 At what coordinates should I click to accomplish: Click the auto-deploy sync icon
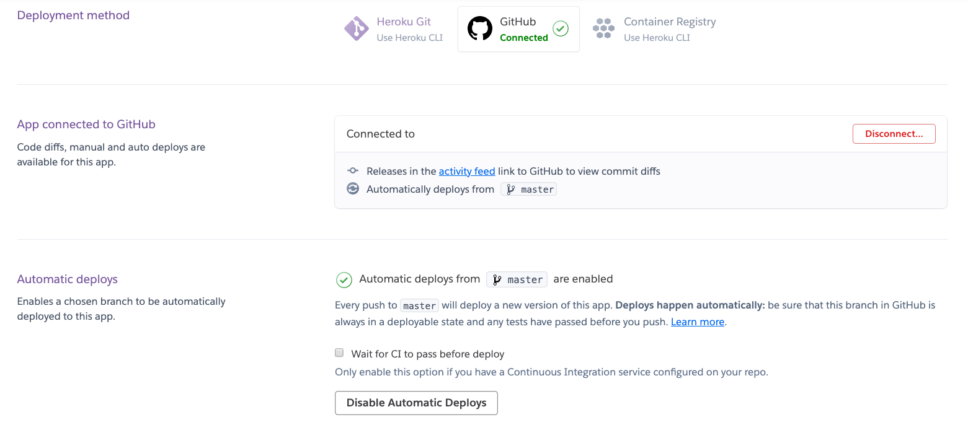pos(353,189)
